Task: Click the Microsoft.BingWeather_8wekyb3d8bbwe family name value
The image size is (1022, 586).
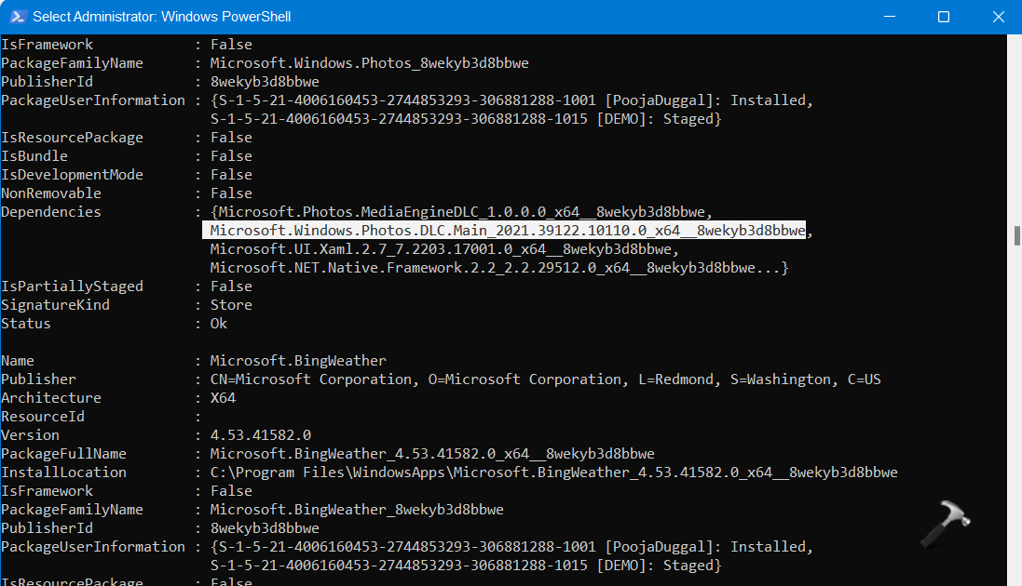Action: click(x=357, y=510)
